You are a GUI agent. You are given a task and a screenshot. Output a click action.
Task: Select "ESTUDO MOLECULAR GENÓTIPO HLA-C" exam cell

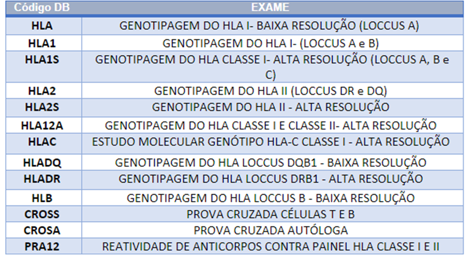pyautogui.click(x=270, y=141)
